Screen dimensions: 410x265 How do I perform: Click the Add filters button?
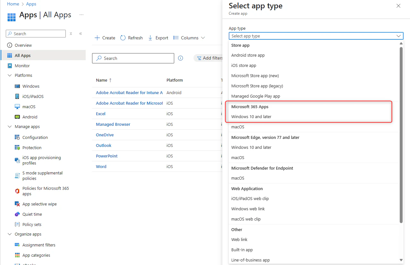point(209,58)
